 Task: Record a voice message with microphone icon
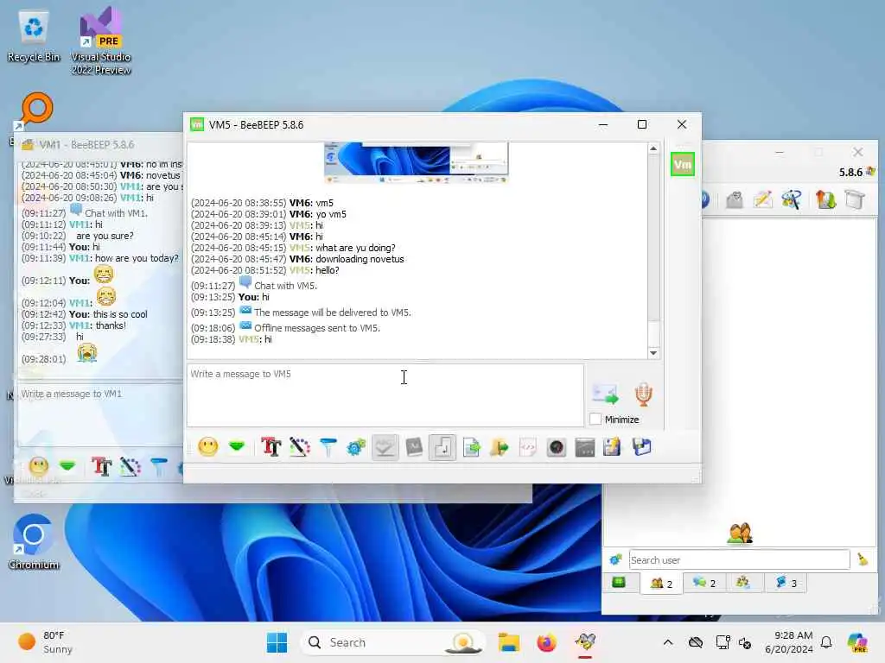tap(643, 394)
